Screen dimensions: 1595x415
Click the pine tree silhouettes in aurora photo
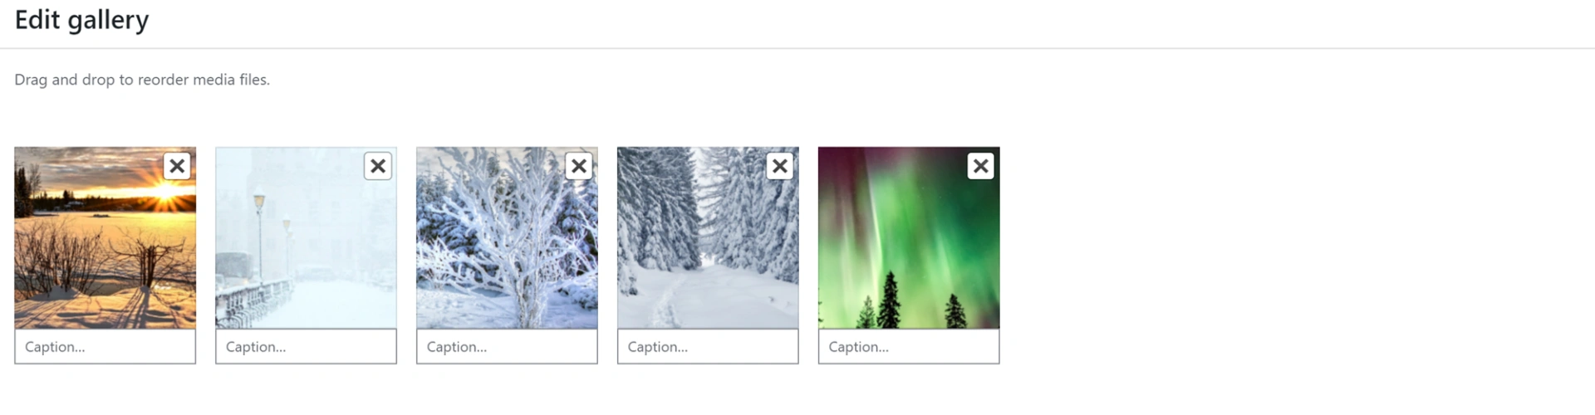889,300
